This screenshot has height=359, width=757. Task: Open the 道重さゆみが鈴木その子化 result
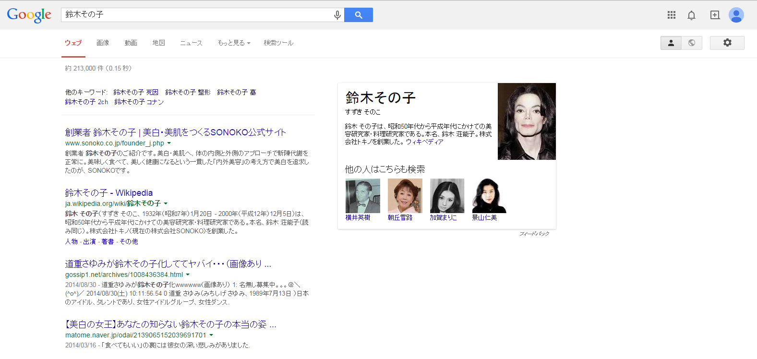(x=168, y=264)
